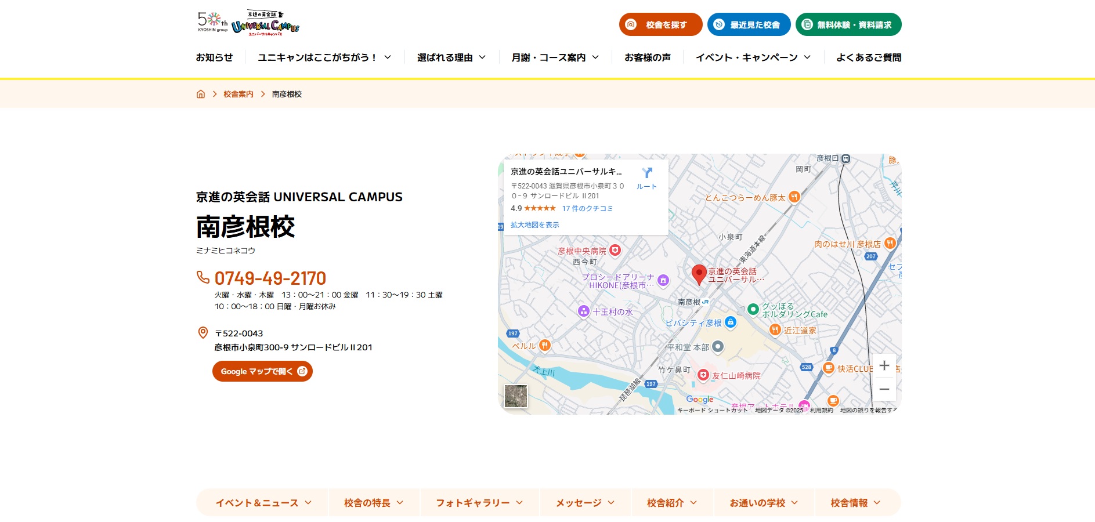Click キーボード ショートカット on map footer
Image resolution: width=1095 pixels, height=522 pixels.
click(712, 410)
